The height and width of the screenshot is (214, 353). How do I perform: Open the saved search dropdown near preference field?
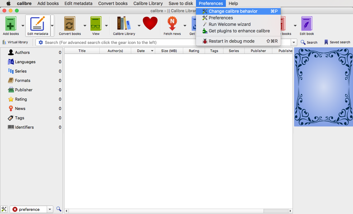[x=50, y=209]
